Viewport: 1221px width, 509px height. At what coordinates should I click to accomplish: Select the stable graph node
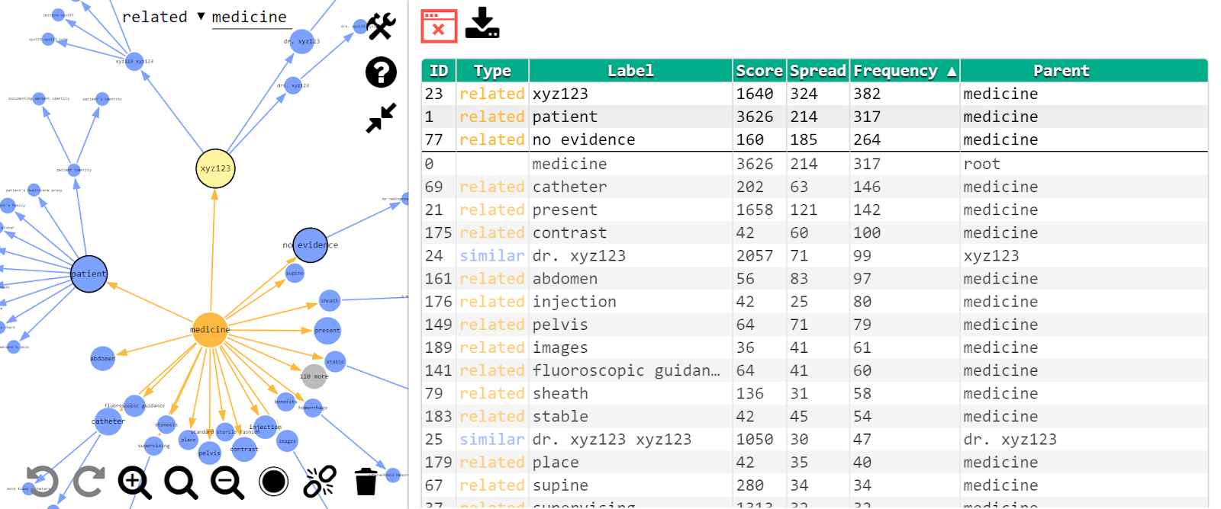(x=336, y=362)
